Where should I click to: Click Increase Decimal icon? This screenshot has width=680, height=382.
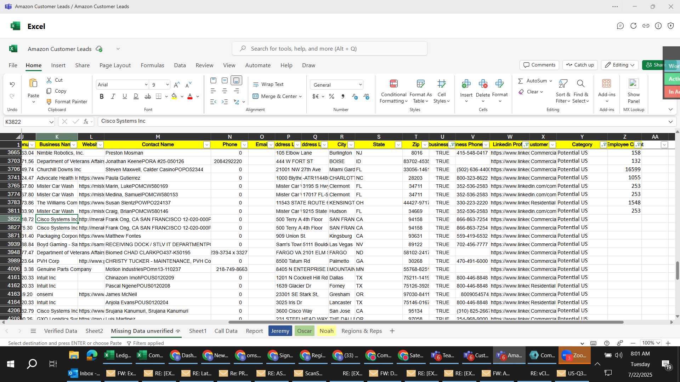(355, 96)
